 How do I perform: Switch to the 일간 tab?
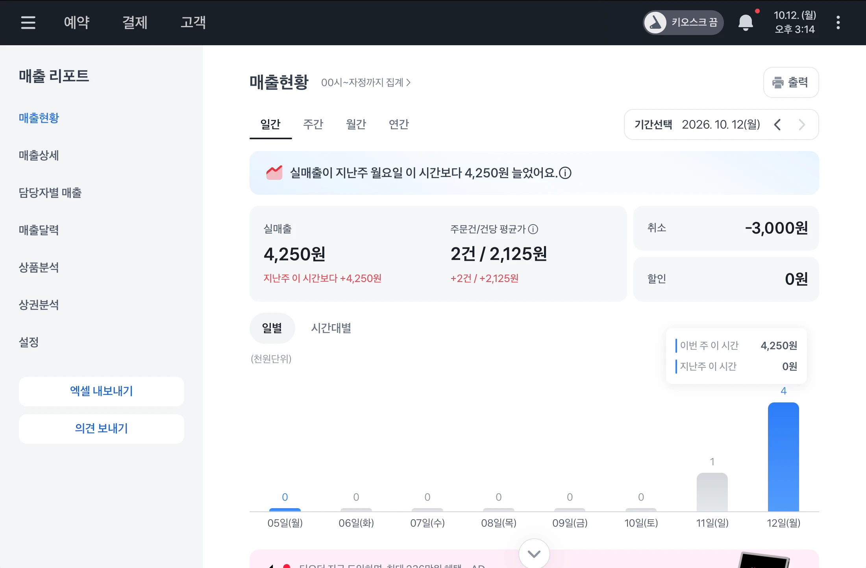[270, 125]
